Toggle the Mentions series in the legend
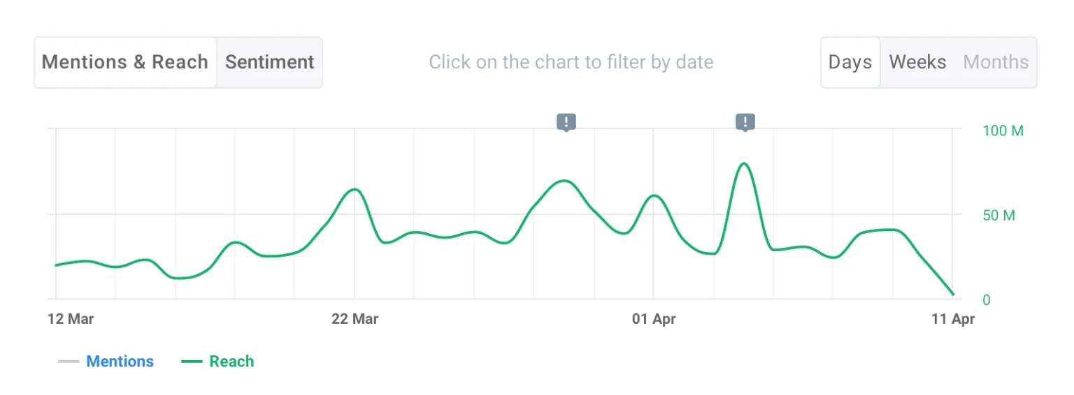Viewport: 1074px width, 395px height. [x=120, y=362]
